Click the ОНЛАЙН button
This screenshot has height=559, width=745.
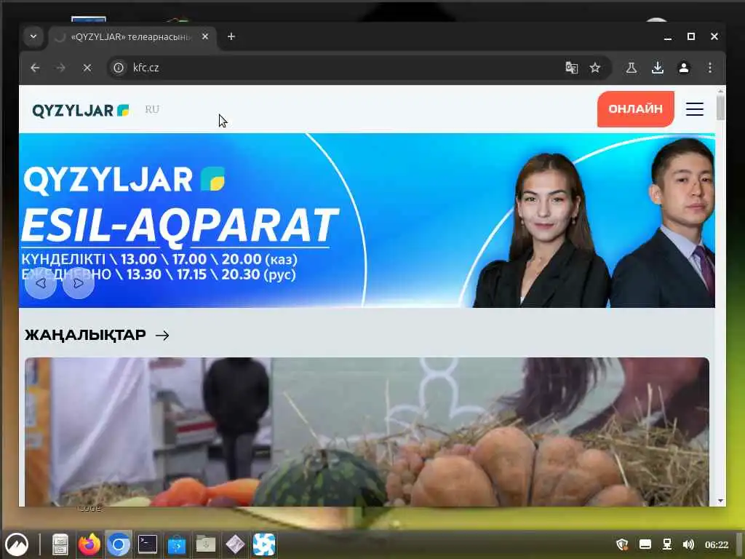tap(636, 109)
